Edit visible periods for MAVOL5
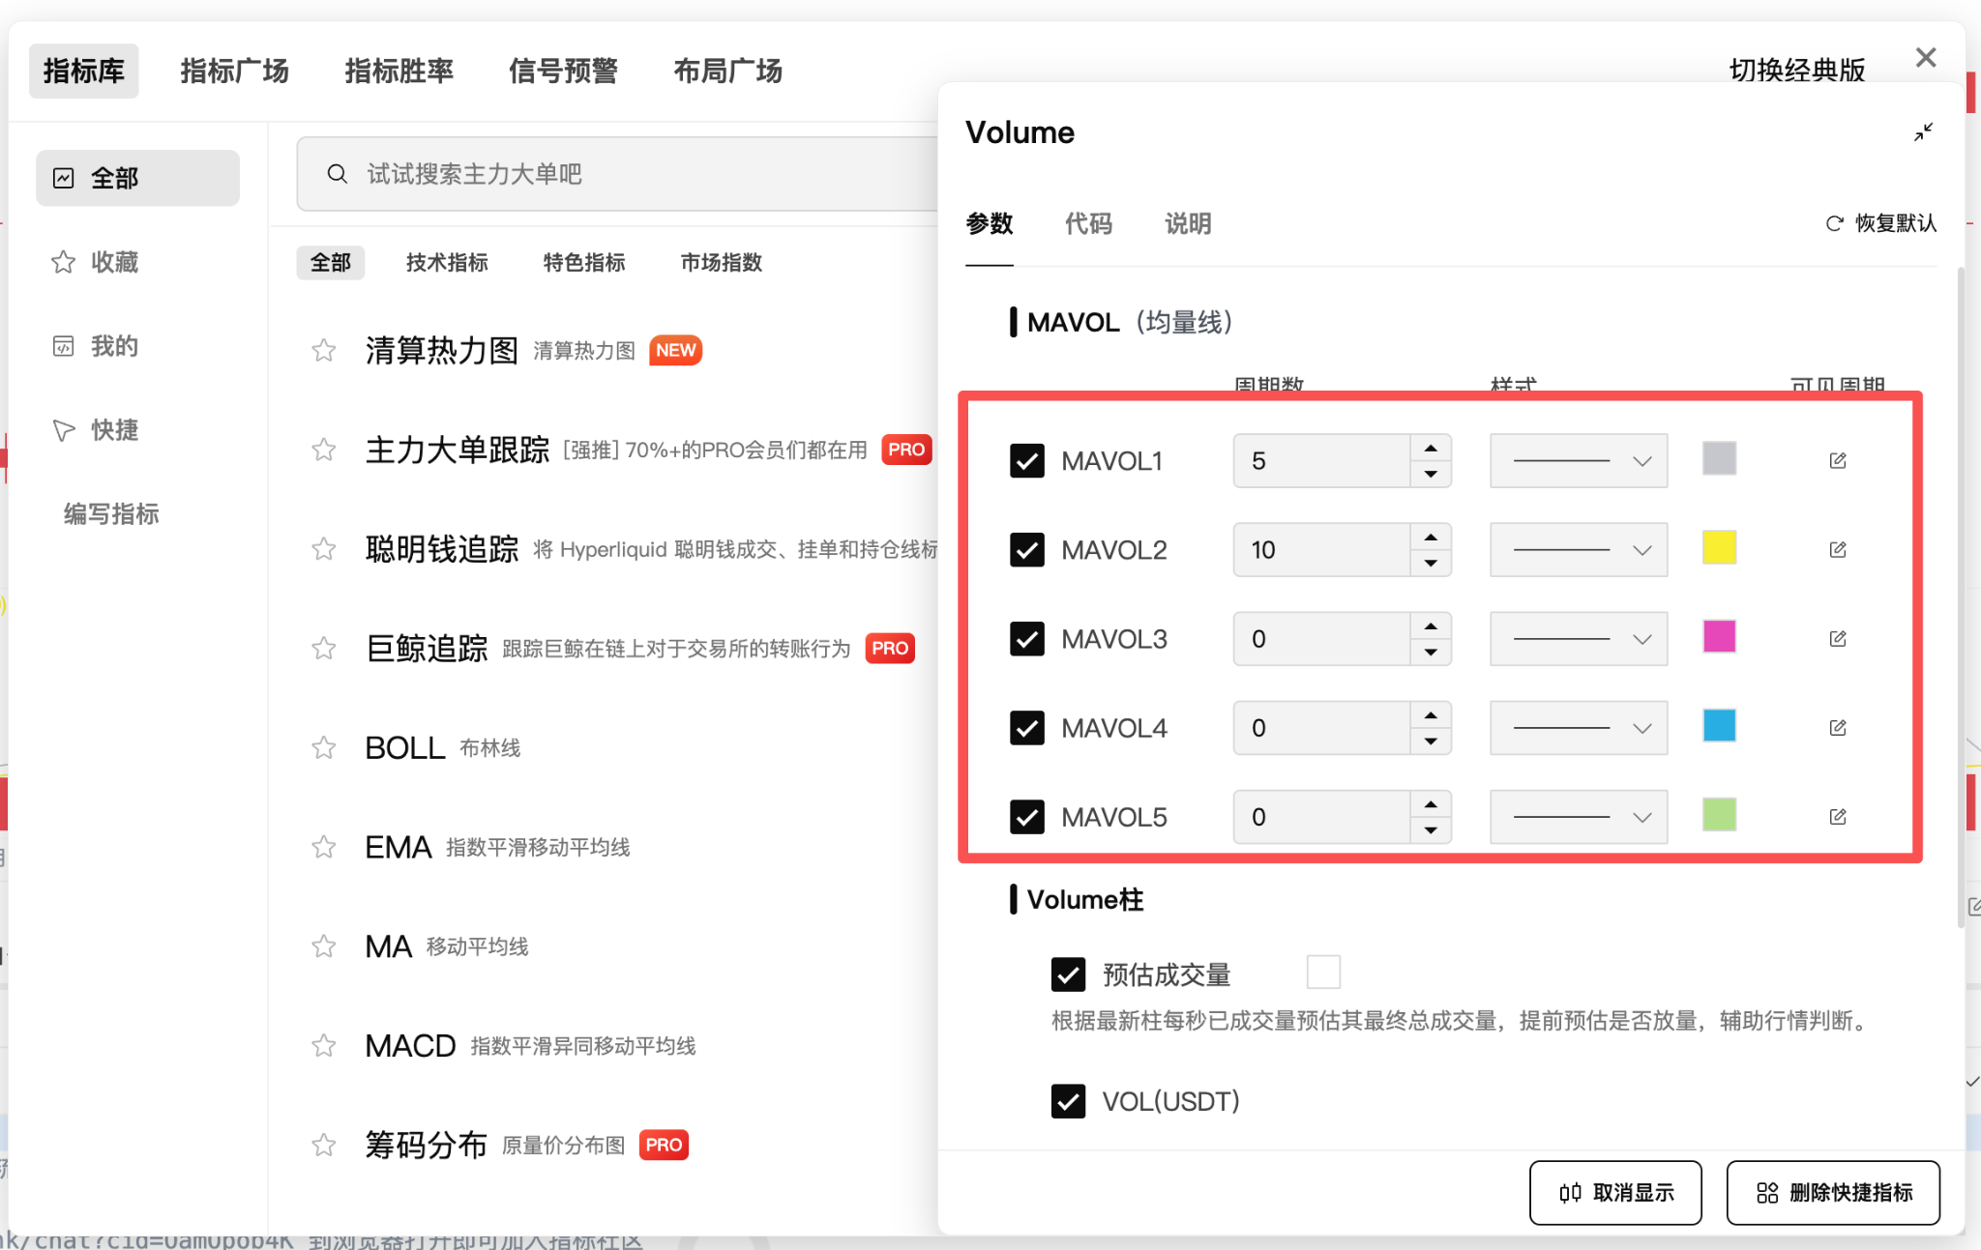This screenshot has height=1250, width=1981. pyautogui.click(x=1838, y=816)
